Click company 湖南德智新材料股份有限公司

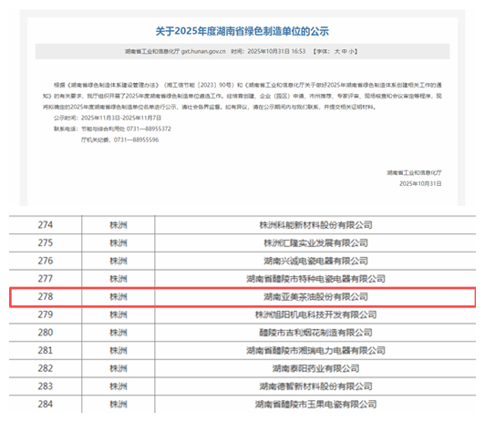click(x=315, y=386)
